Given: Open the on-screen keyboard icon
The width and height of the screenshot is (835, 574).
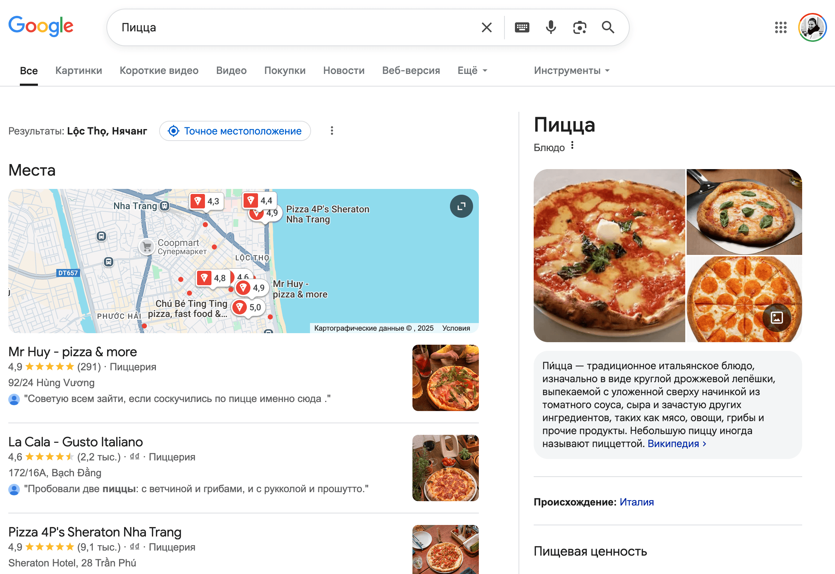Looking at the screenshot, I should point(522,27).
